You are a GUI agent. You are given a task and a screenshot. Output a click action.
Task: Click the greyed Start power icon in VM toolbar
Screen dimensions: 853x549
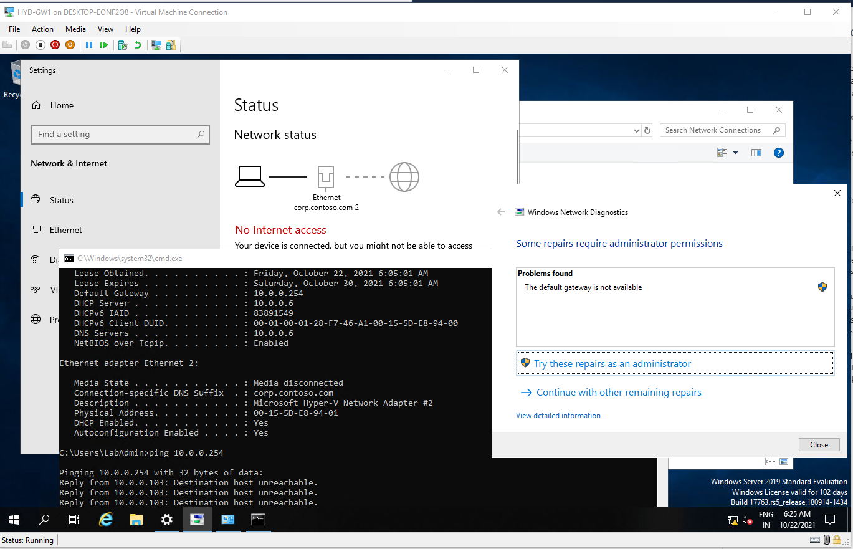(x=25, y=45)
